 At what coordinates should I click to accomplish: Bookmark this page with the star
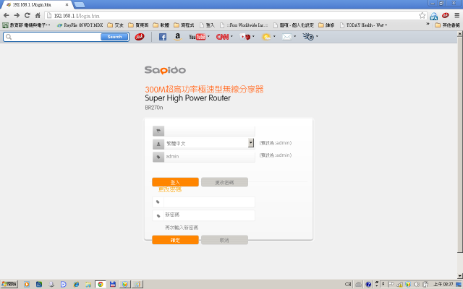[422, 15]
